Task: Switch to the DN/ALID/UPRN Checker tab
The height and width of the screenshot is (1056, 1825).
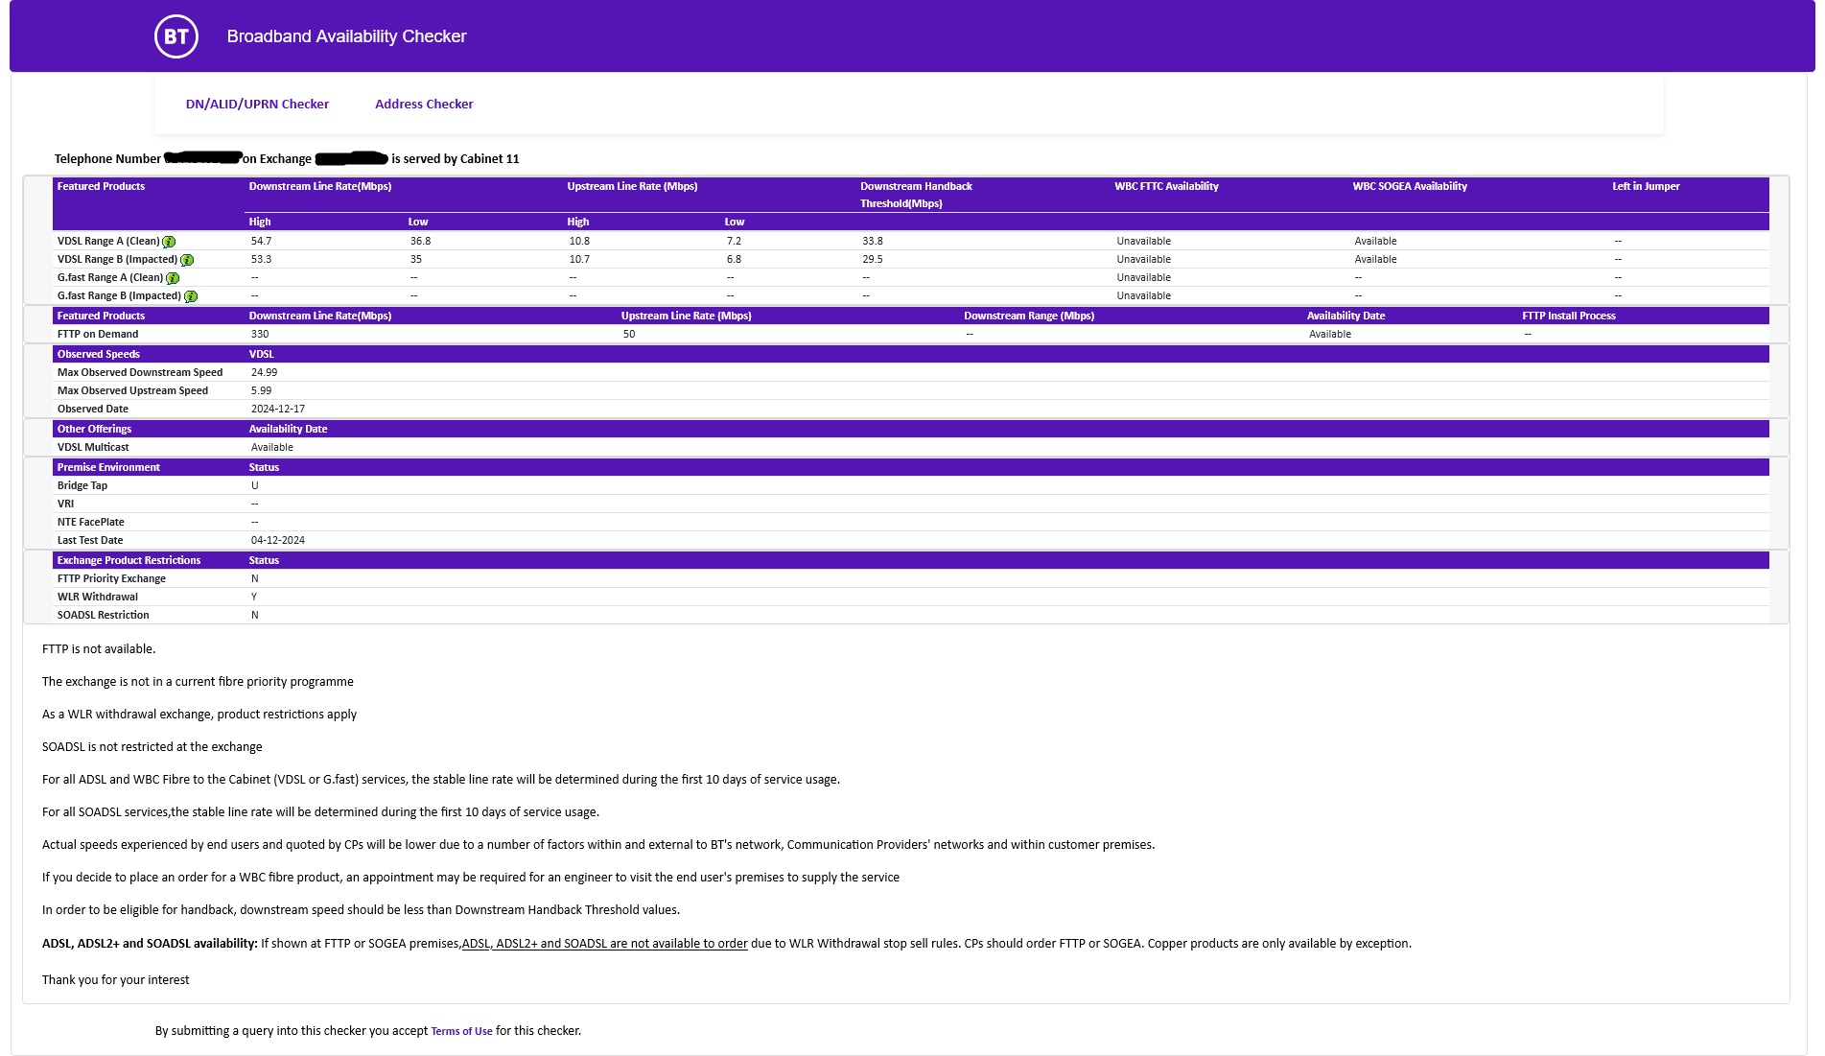Action: [258, 104]
